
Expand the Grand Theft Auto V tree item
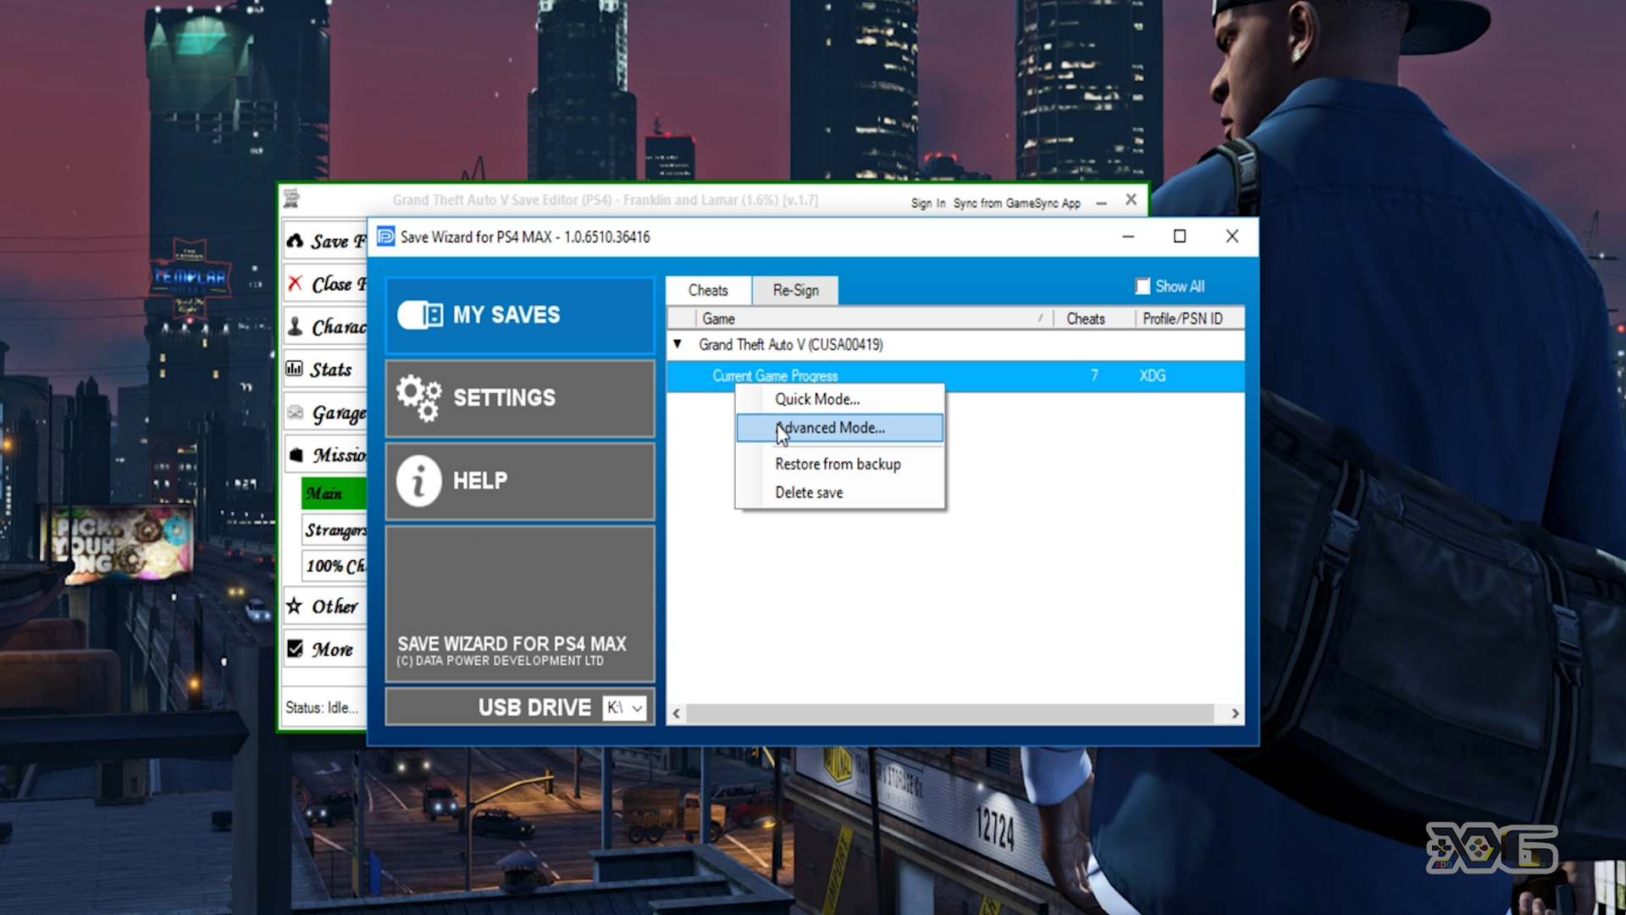(x=677, y=344)
